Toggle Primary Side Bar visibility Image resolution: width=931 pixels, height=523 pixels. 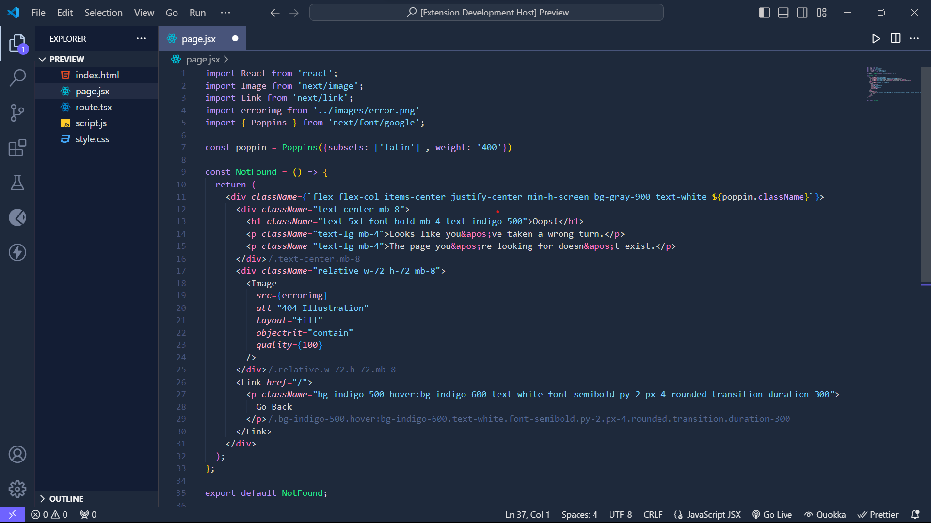point(764,13)
